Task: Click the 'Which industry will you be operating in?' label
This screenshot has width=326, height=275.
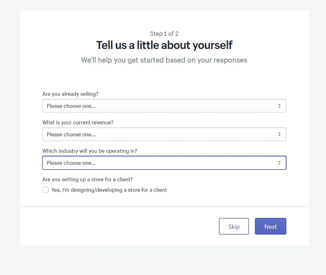Action: click(x=90, y=151)
